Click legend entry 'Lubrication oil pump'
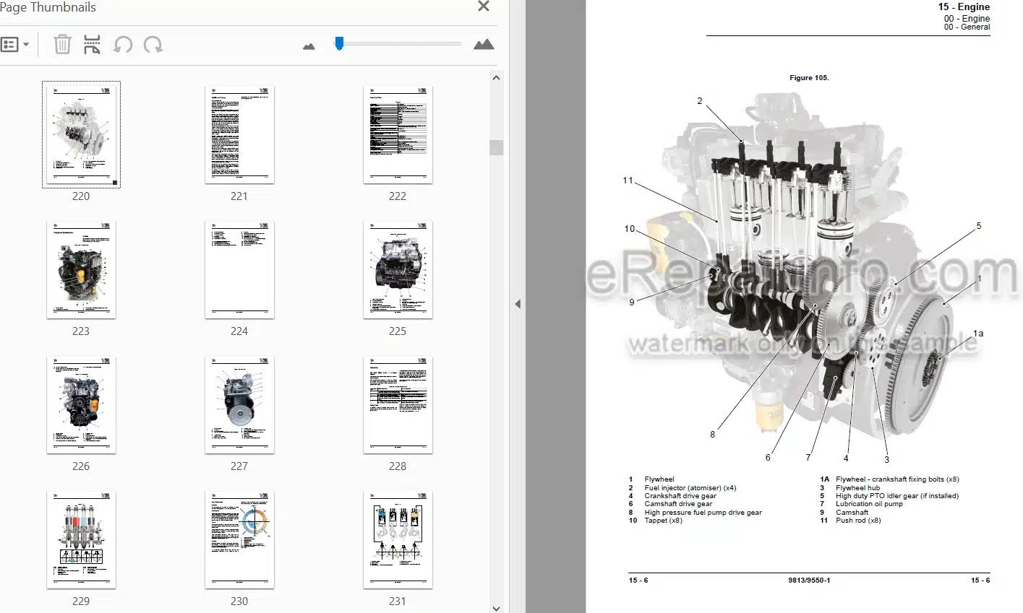The width and height of the screenshot is (1023, 613). pos(869,504)
